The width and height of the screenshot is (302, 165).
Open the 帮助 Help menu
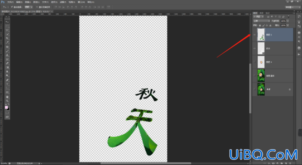[91, 2]
